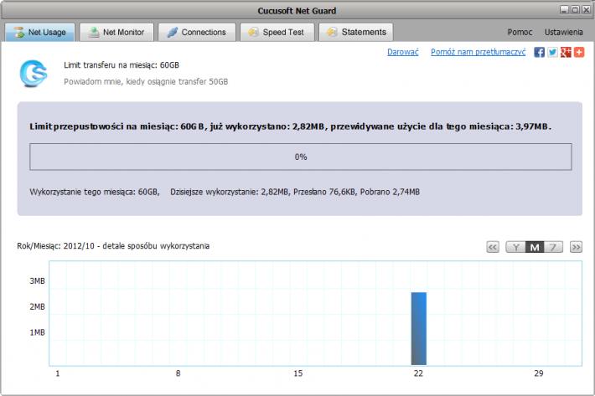The image size is (595, 396).
Task: Share on Twitter icon
Action: [x=552, y=52]
